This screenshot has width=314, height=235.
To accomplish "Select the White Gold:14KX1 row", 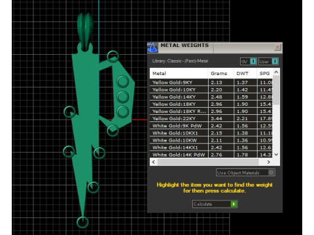I will (x=211, y=148).
